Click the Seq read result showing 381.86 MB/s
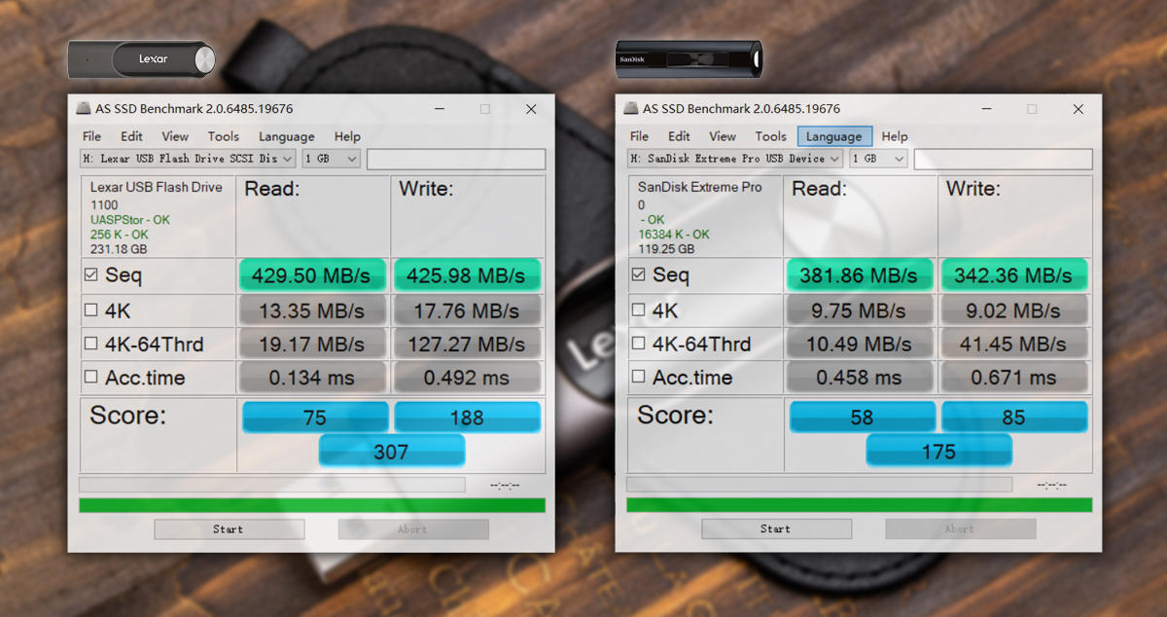The height and width of the screenshot is (617, 1167). tap(859, 275)
